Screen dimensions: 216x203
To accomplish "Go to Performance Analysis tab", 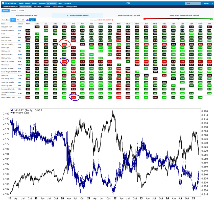I will (x=10, y=7).
